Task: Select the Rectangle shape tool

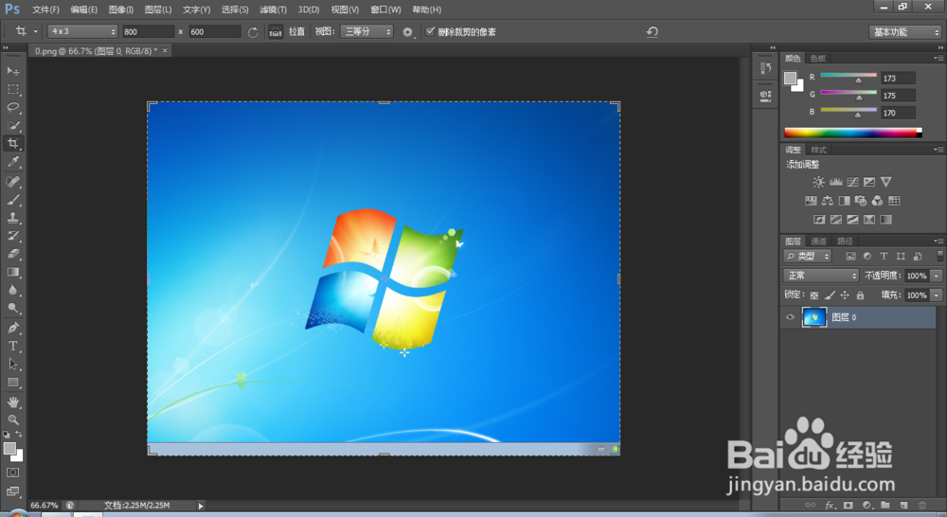Action: click(12, 383)
